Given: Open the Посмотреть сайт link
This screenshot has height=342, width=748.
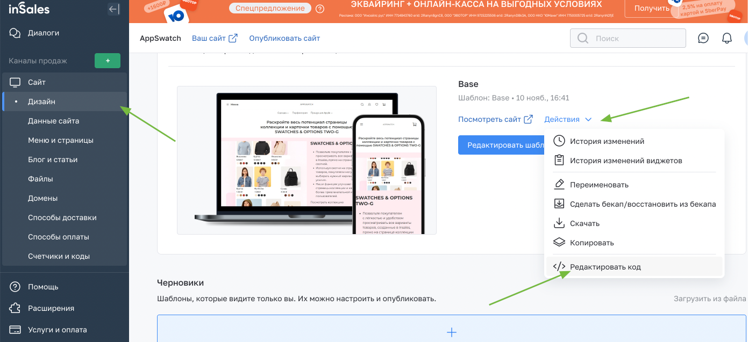Looking at the screenshot, I should (x=495, y=119).
